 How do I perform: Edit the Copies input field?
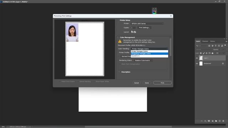(x=133, y=28)
